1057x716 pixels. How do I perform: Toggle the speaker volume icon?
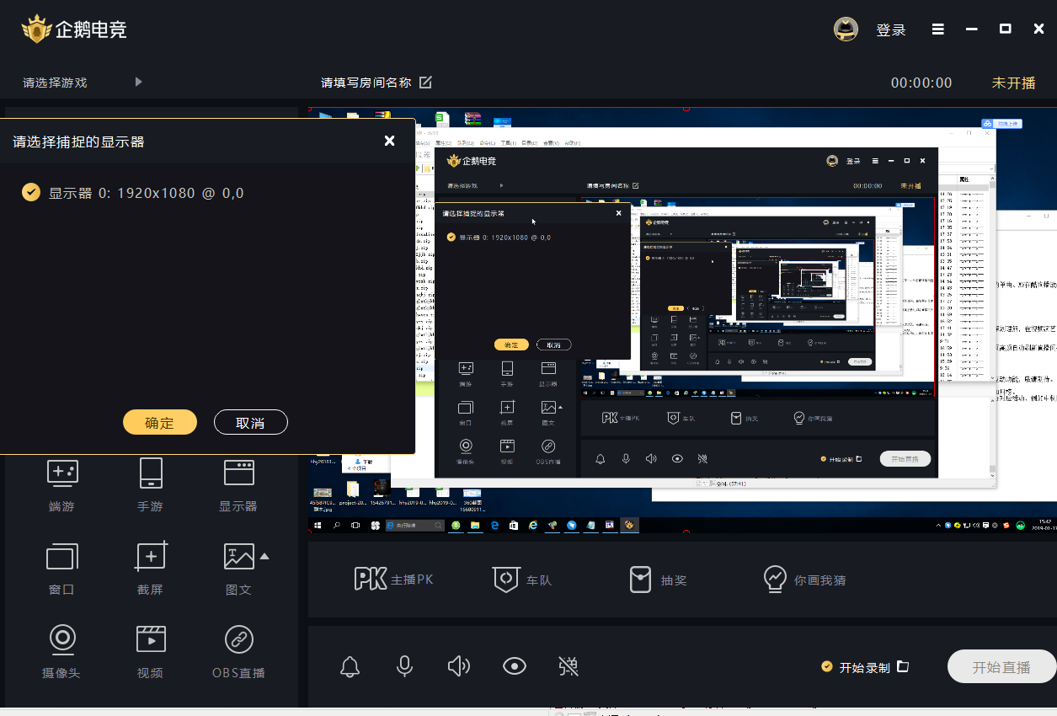pos(458,667)
